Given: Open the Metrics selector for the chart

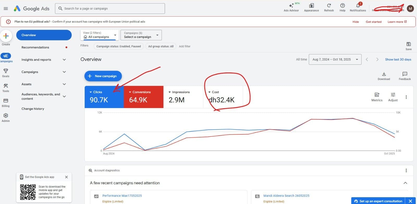Looking at the screenshot, I should pyautogui.click(x=377, y=95).
